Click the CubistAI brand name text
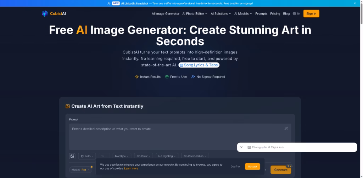Screen dimensions: 363x178 coord(58,14)
